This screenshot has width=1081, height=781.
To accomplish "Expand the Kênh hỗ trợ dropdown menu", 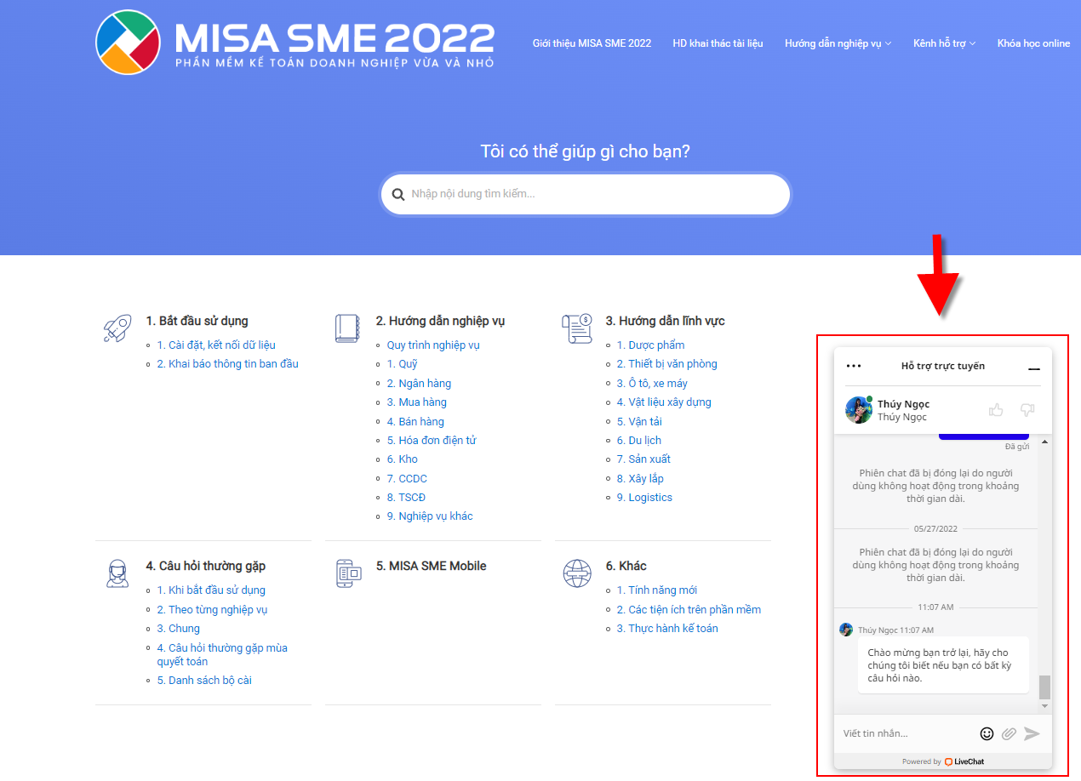I will [944, 43].
